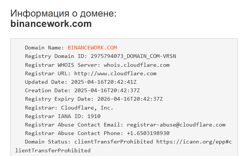
Task: Click the expiry date value 2026-04-16T20:42:37Z
Action: [x=130, y=99]
